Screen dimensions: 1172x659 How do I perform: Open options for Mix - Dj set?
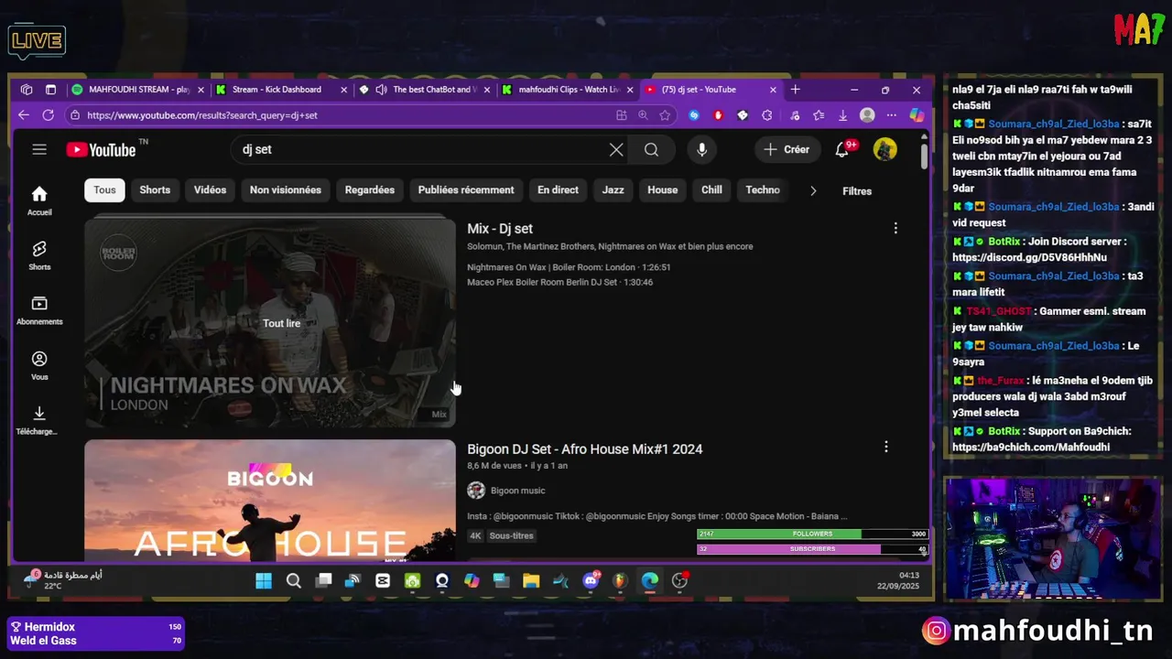[895, 228]
